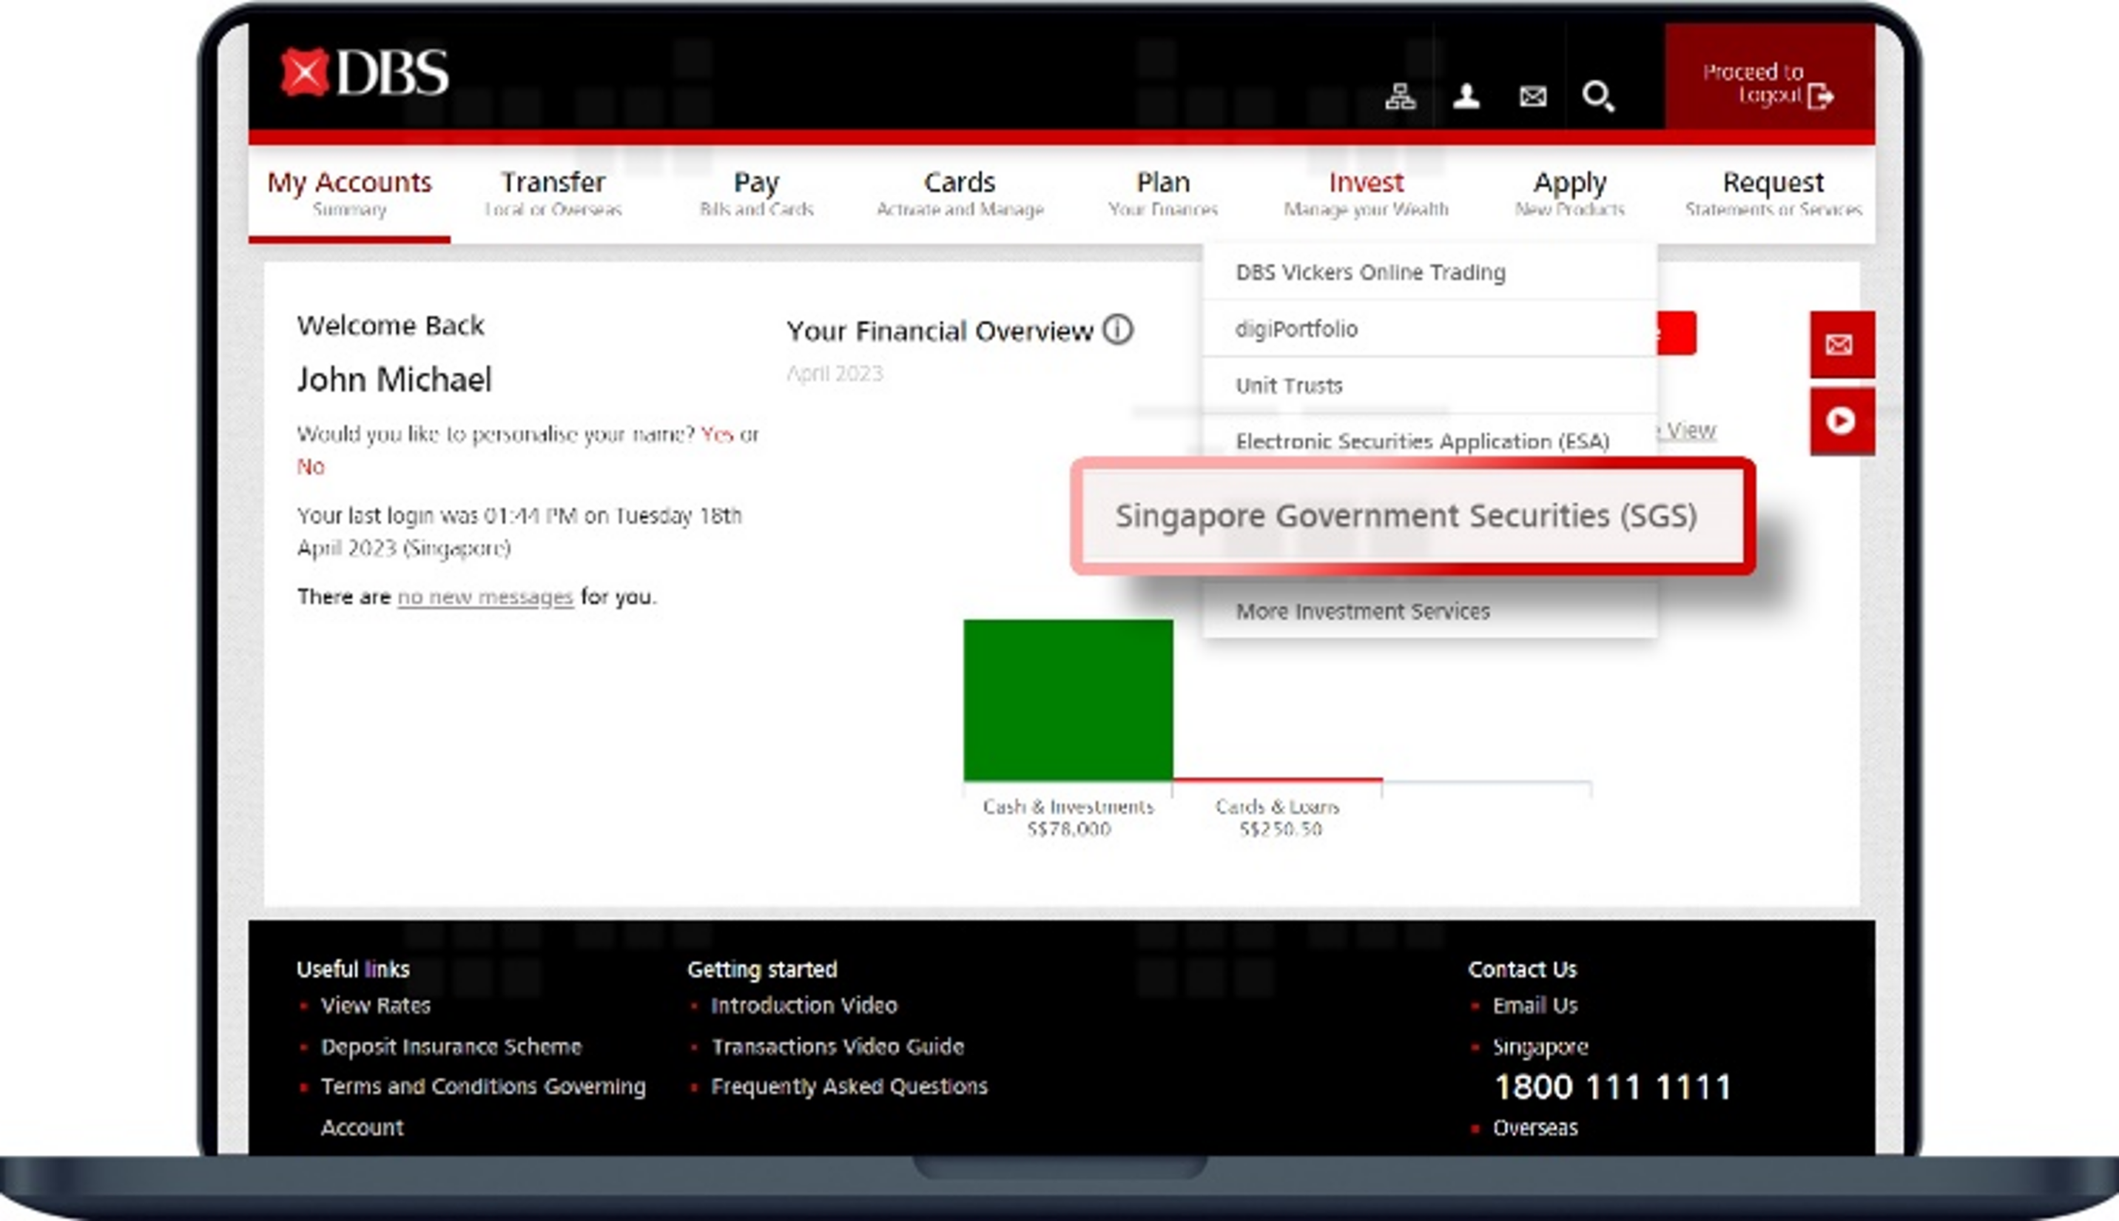
Task: Click Cash & Investments S$78,000 label
Action: (x=1068, y=818)
